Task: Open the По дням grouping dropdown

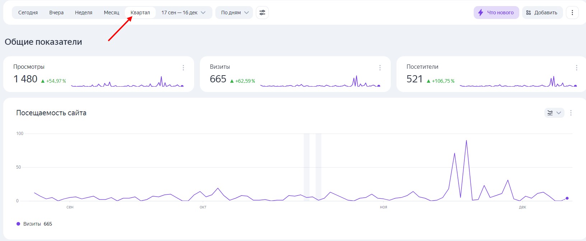Action: 234,13
